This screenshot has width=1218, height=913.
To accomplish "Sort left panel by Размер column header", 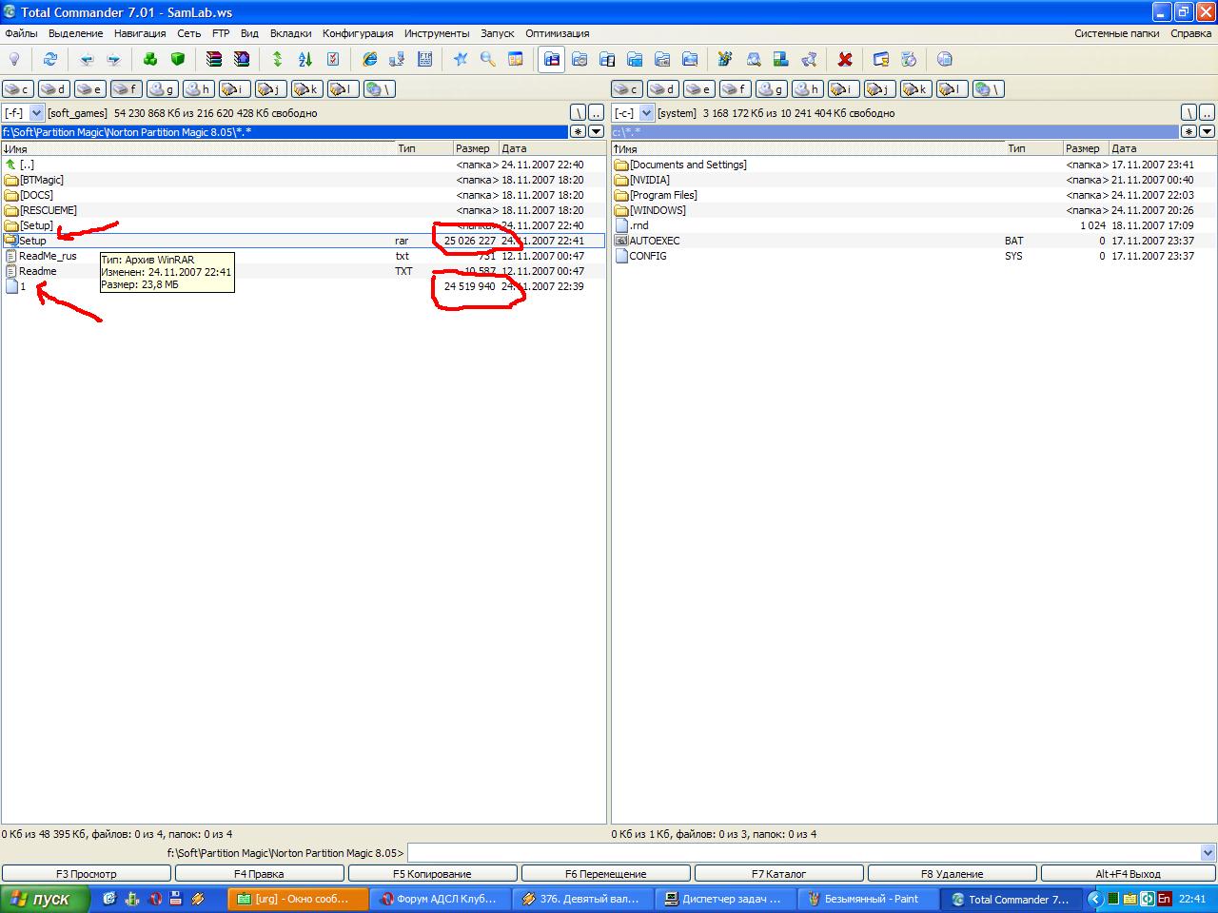I will click(x=473, y=148).
